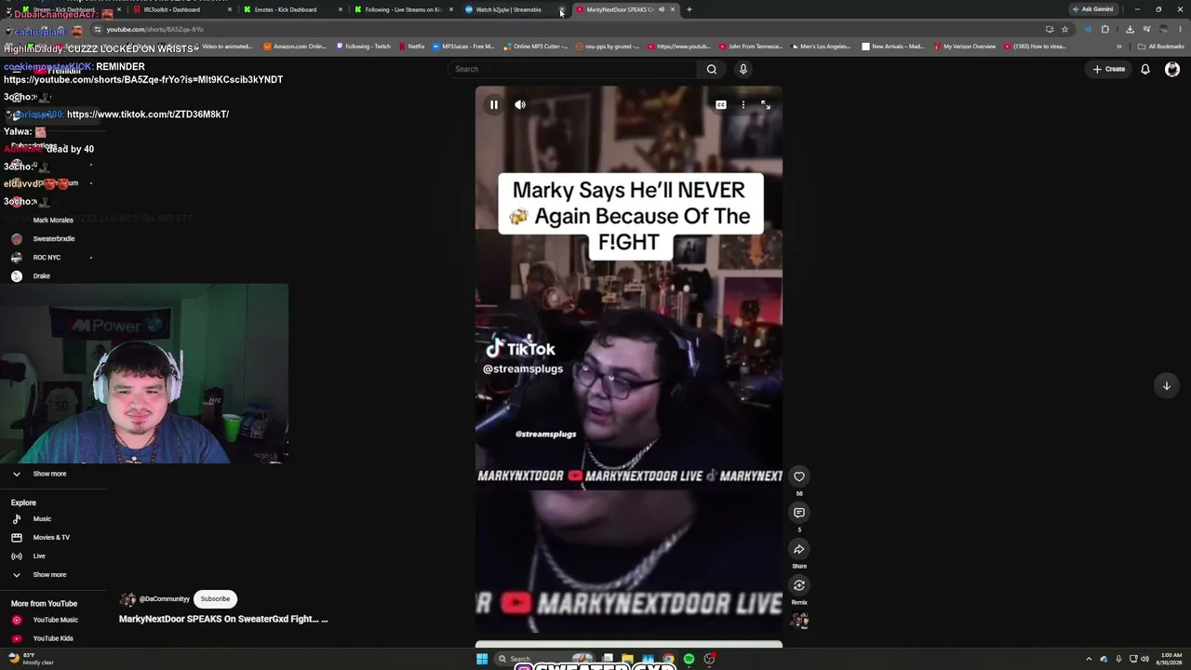Image resolution: width=1191 pixels, height=670 pixels.
Task: Open the Chrome three-dot menu
Action: 1181,29
